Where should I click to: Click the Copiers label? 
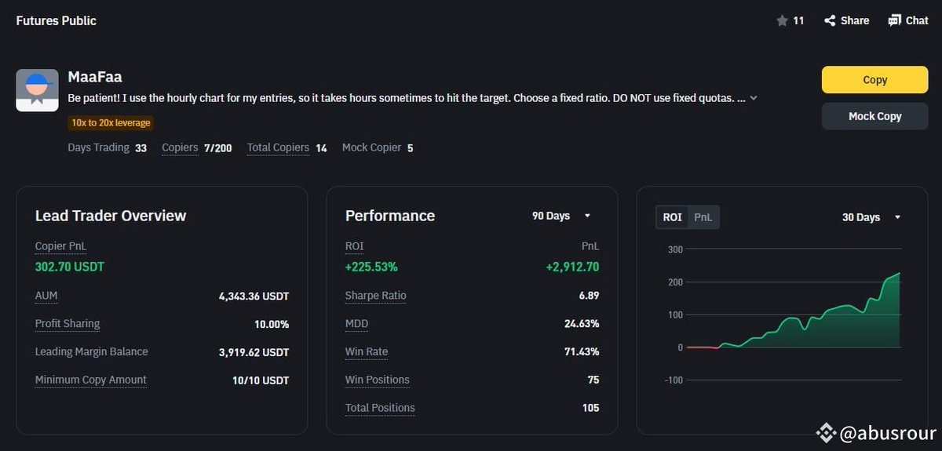click(x=180, y=147)
